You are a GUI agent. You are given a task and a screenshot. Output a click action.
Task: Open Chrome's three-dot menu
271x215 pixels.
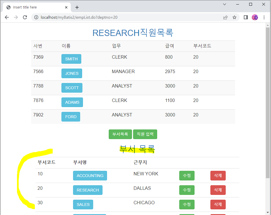(264, 17)
